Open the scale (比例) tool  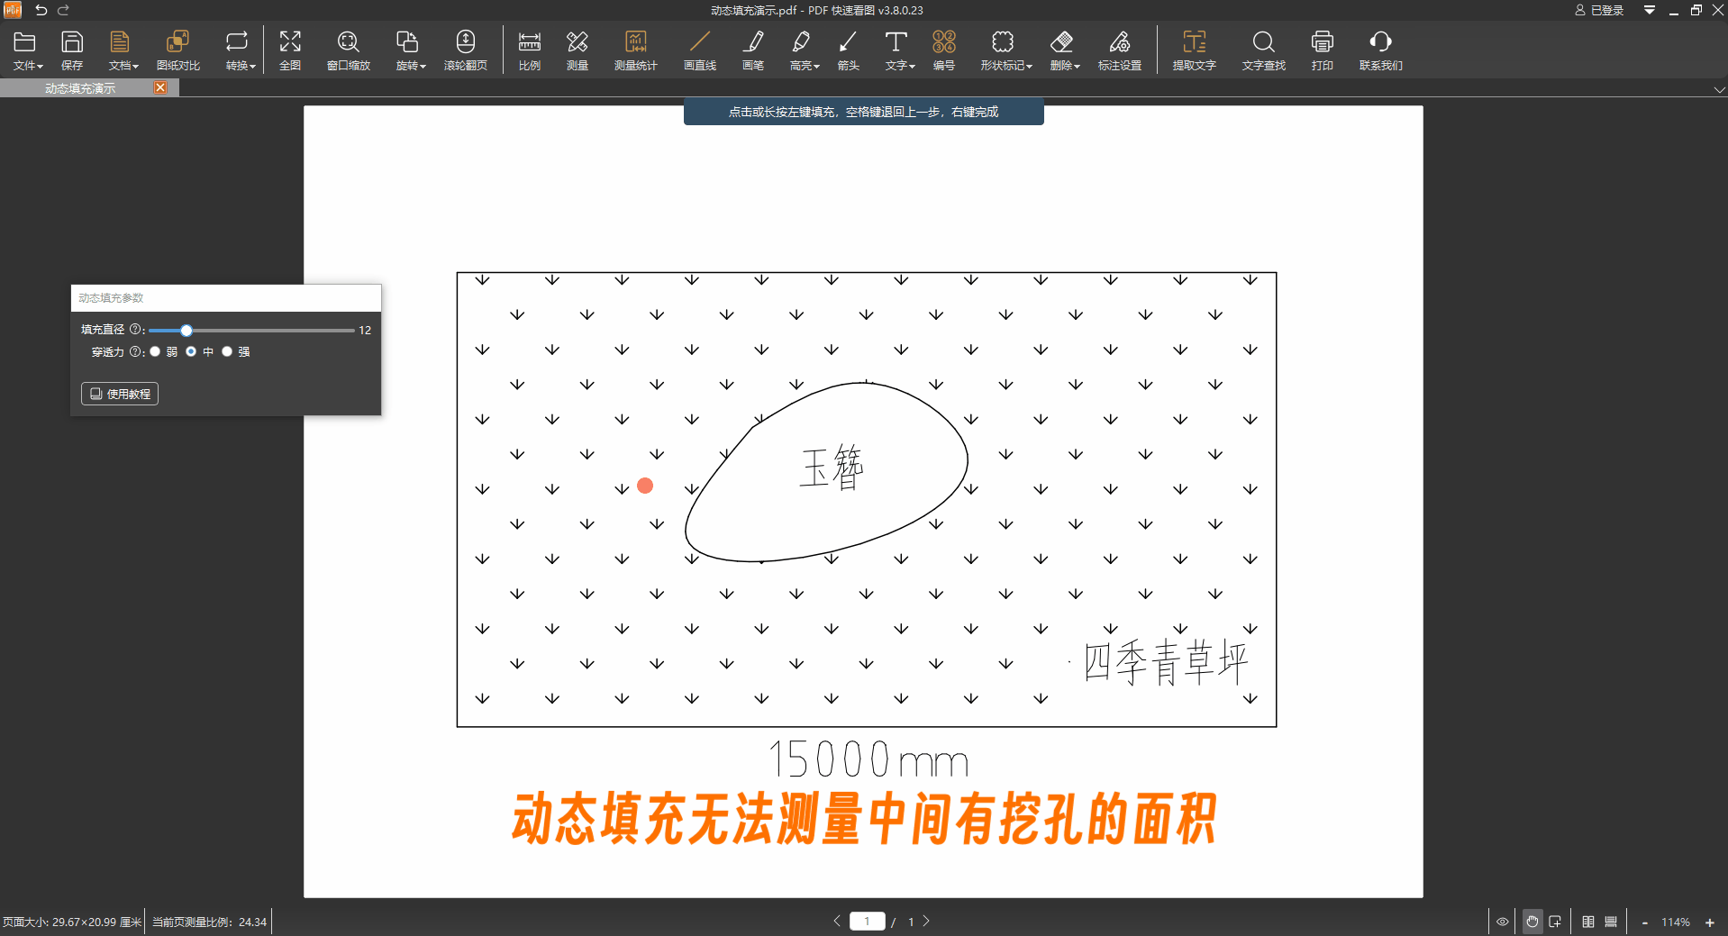tap(530, 50)
